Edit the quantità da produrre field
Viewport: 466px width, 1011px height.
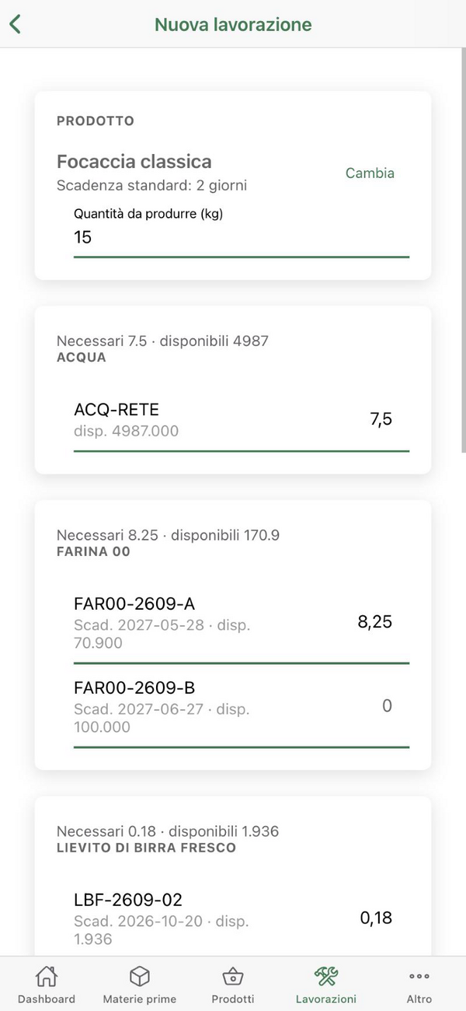pyautogui.click(x=242, y=237)
